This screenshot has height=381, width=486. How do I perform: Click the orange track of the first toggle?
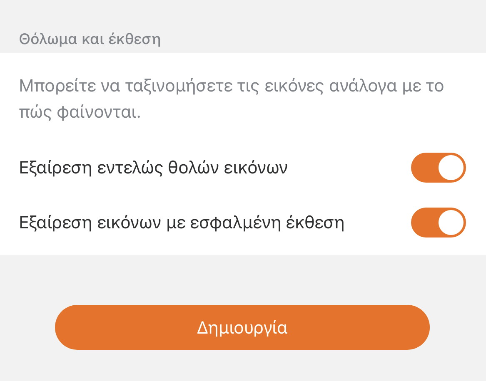pyautogui.click(x=423, y=168)
